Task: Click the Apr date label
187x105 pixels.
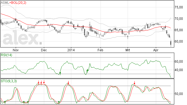Action: click(x=156, y=50)
